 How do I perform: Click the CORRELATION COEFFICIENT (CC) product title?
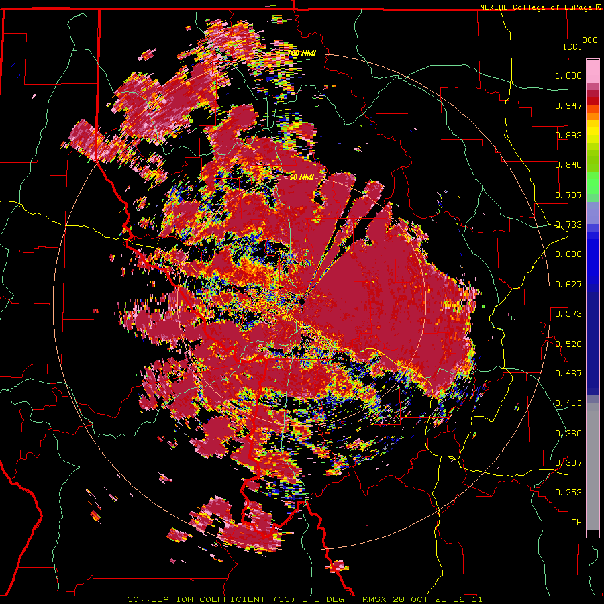point(211,599)
